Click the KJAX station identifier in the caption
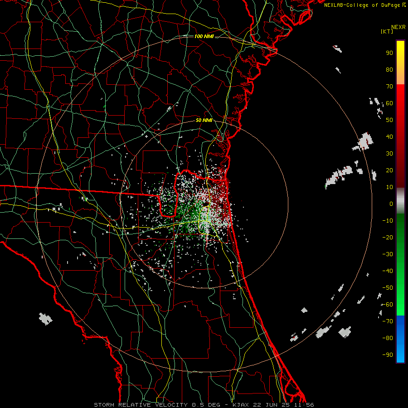 pos(241,405)
